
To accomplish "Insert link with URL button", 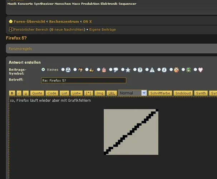I will (112, 93).
